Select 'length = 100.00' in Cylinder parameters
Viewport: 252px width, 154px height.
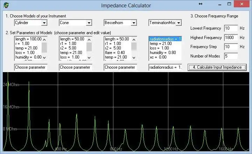click(x=28, y=39)
